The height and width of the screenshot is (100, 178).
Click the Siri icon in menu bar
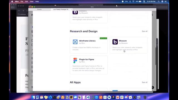[x=162, y=1]
